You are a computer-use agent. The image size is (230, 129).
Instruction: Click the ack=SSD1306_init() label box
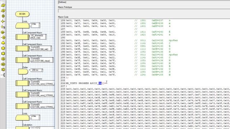41,48
